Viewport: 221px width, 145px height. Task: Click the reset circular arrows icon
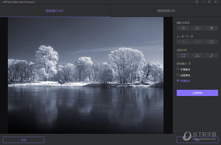(211, 42)
